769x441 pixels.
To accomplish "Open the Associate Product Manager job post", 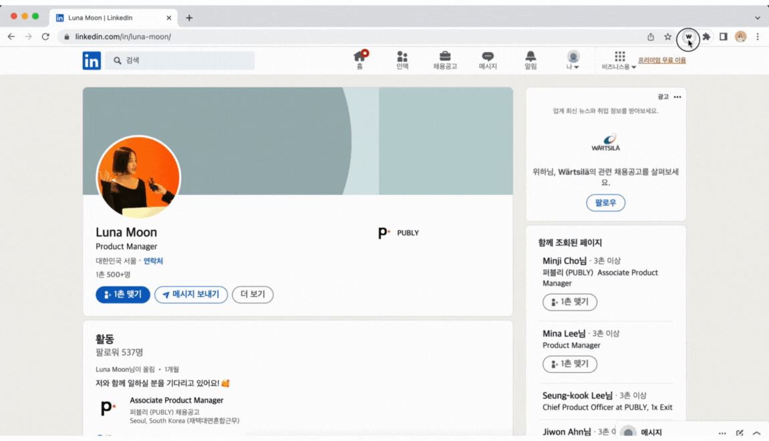I will [176, 400].
